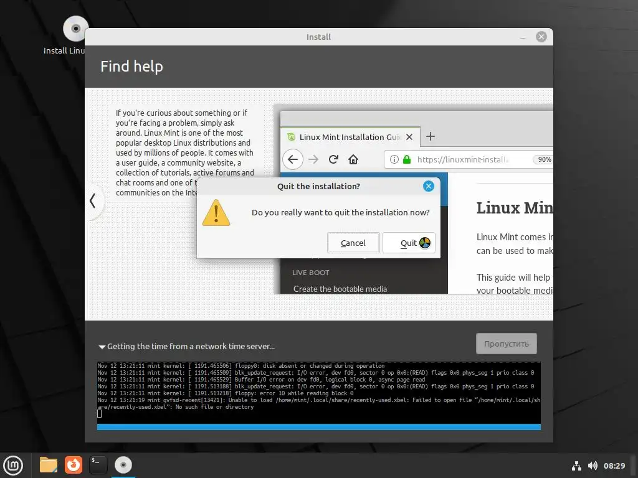Click the slideshow browser home icon
The height and width of the screenshot is (478, 638).
click(353, 159)
